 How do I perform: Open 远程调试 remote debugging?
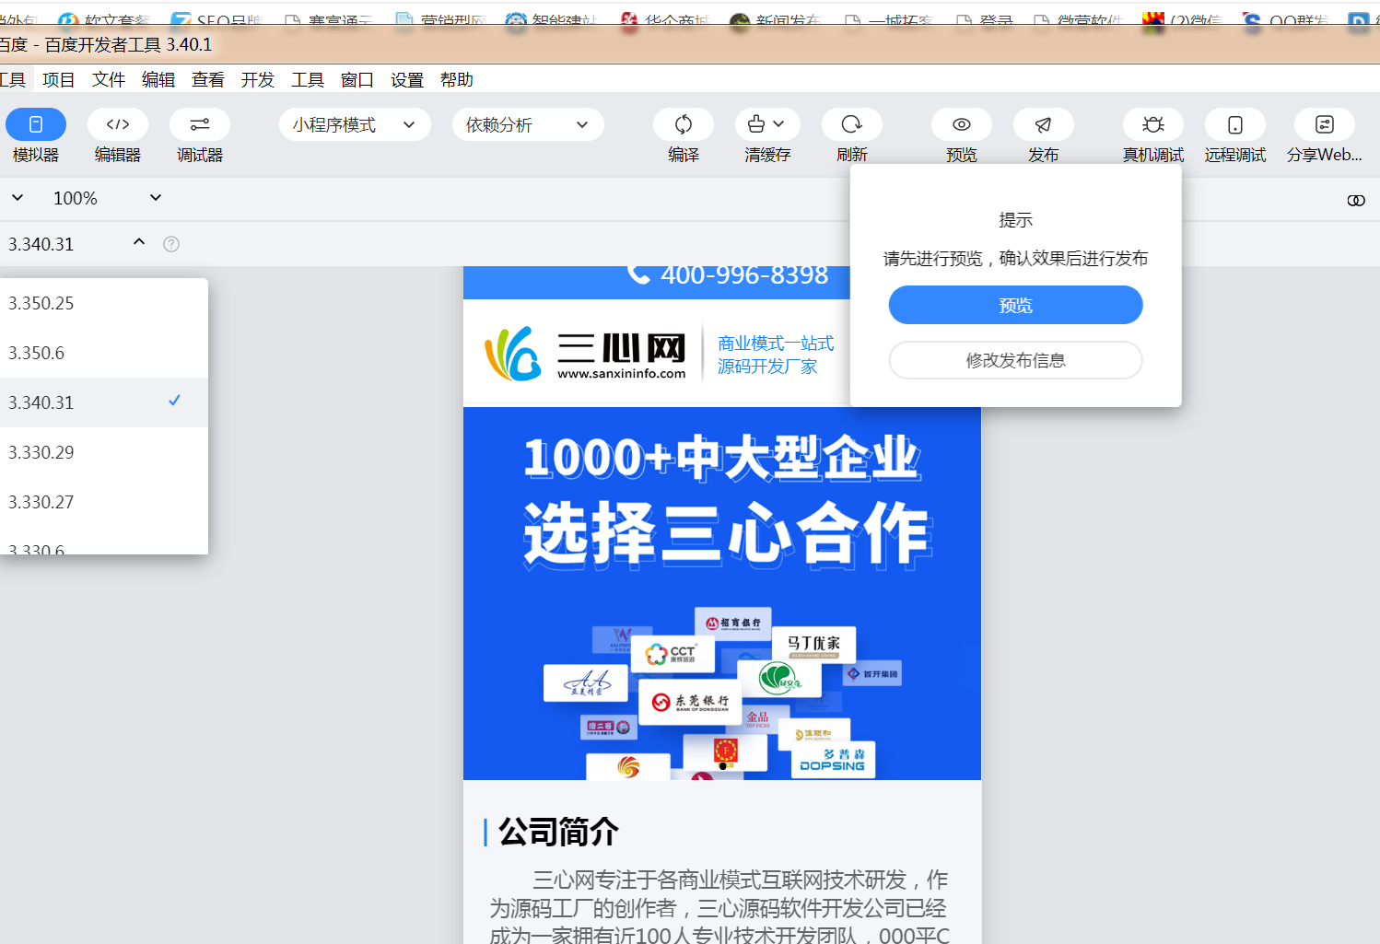1235,124
